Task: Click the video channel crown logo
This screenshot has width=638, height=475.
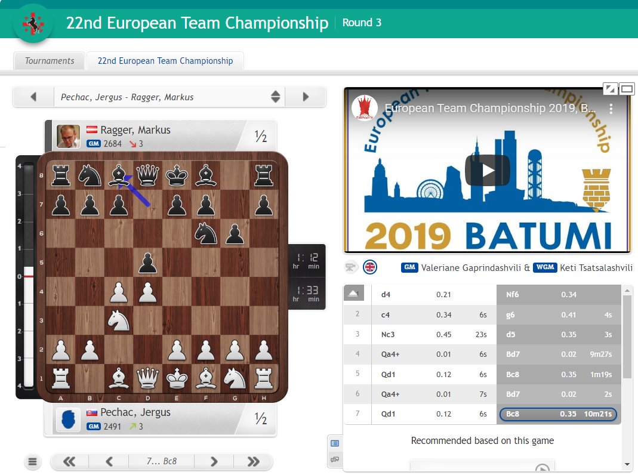Action: [x=365, y=107]
